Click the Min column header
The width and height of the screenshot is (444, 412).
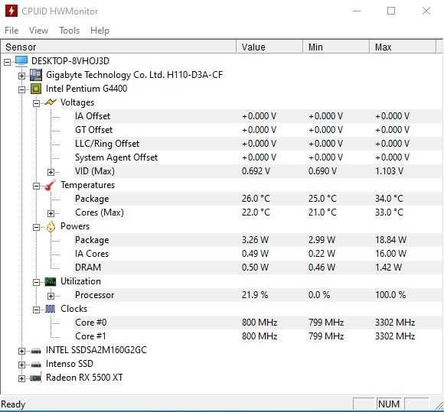tap(336, 47)
